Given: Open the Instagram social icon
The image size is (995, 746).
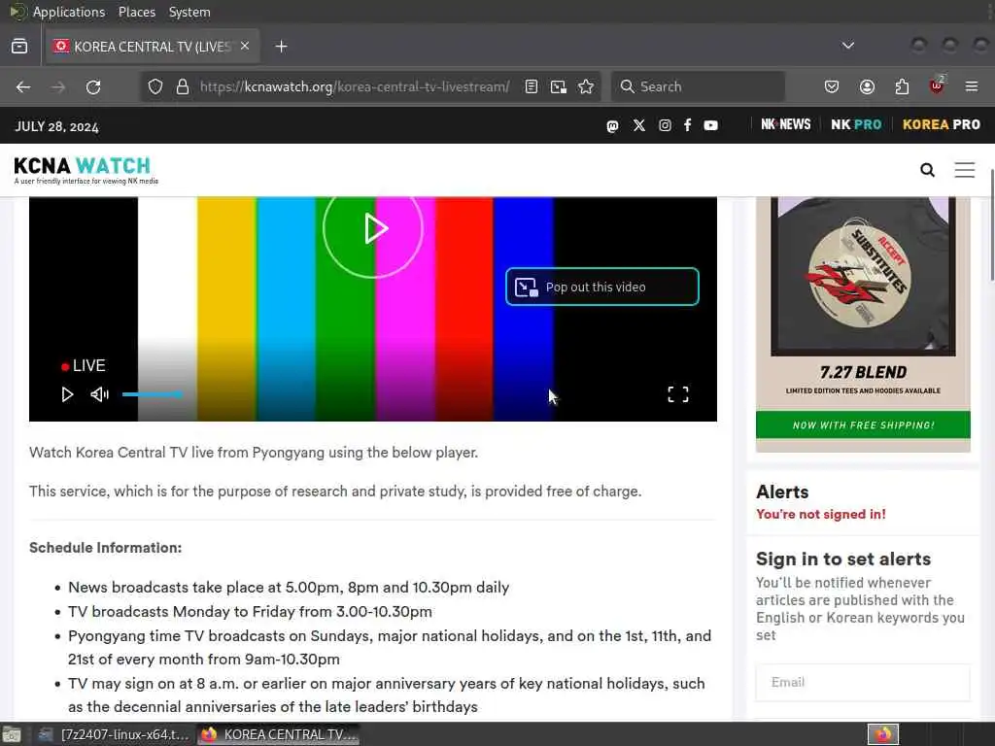Looking at the screenshot, I should coord(665,125).
